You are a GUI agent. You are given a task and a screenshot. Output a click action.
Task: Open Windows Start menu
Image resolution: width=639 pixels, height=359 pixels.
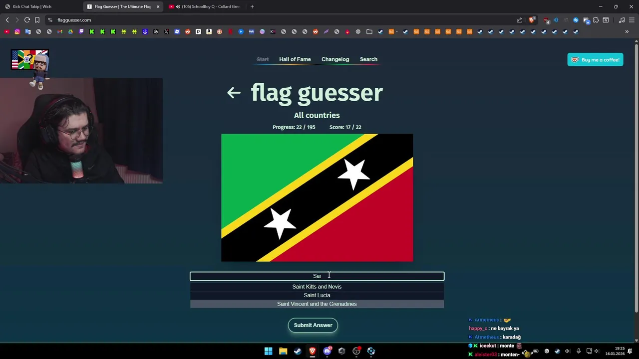pos(268,351)
